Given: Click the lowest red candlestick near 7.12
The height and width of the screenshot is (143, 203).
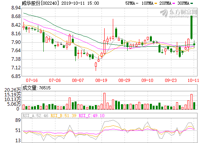Looking at the screenshot, I should 96,67.
